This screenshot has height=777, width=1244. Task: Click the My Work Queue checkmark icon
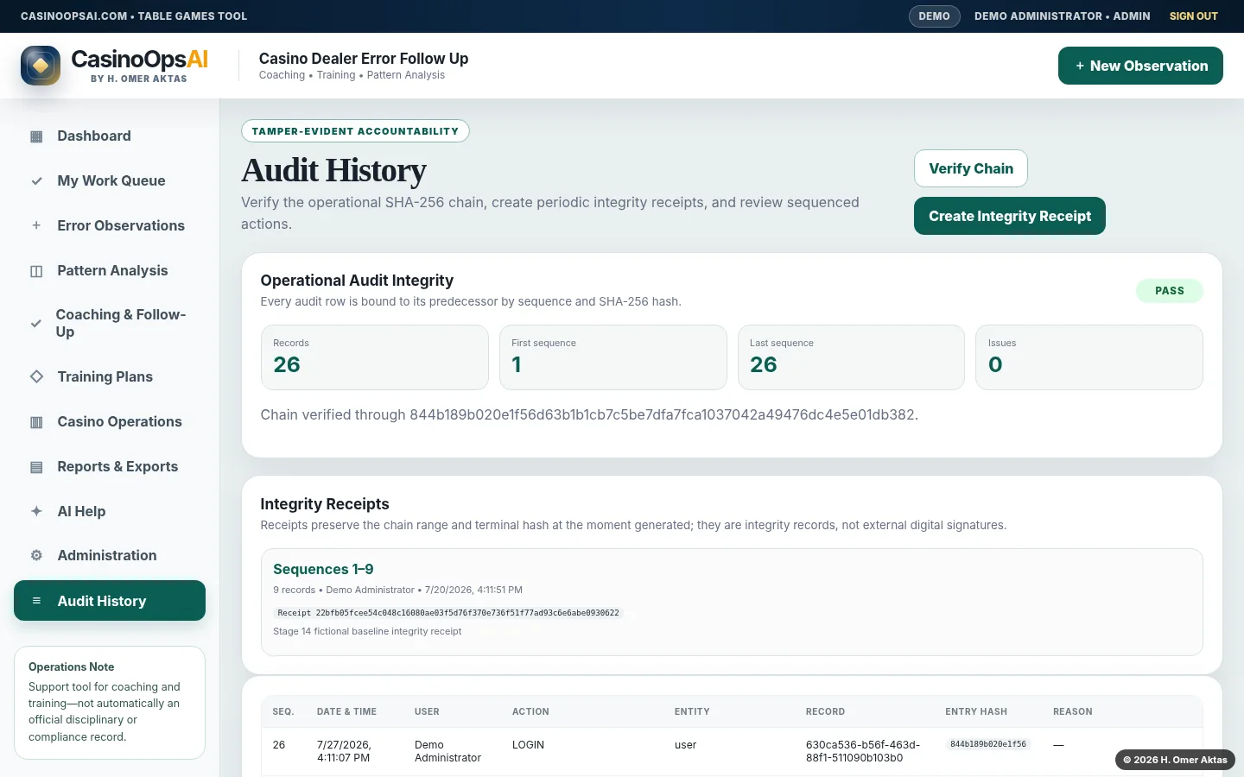(x=36, y=181)
